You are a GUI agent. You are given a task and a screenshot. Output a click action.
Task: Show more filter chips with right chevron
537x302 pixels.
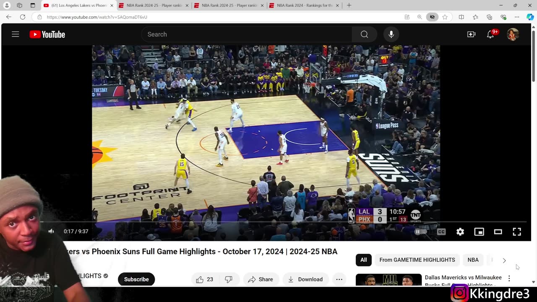(504, 260)
